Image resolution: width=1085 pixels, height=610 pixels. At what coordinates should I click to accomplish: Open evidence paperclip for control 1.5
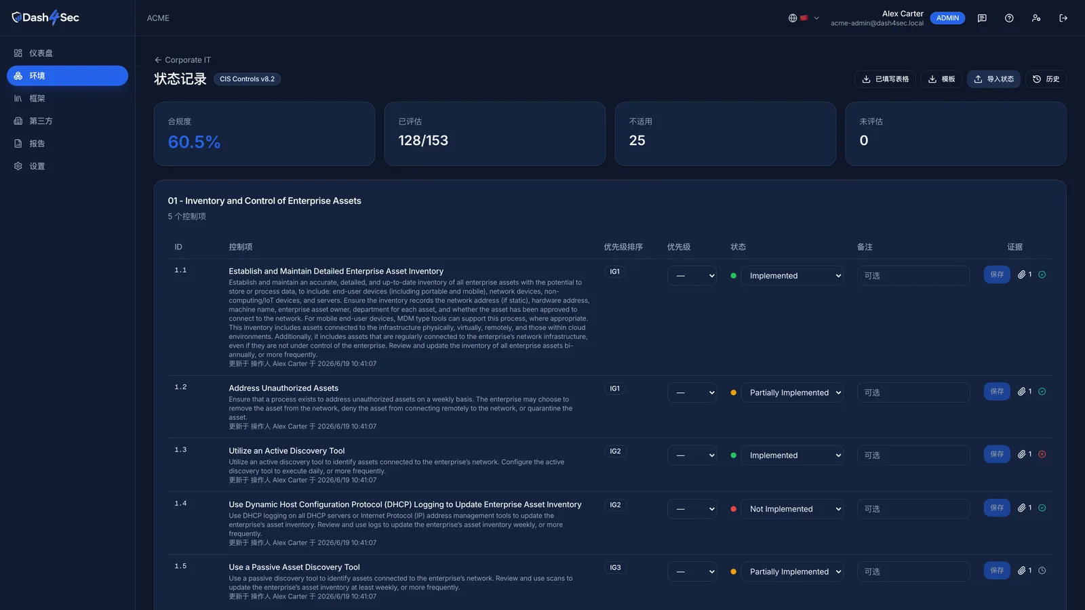pyautogui.click(x=1024, y=570)
